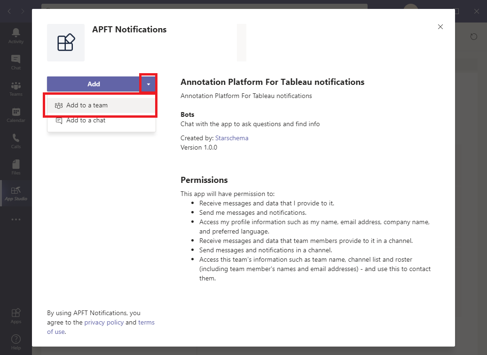Open the Chat sidebar icon
The image size is (487, 355).
[x=16, y=61]
